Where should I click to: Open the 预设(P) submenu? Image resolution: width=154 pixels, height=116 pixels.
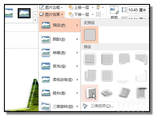(x=60, y=25)
